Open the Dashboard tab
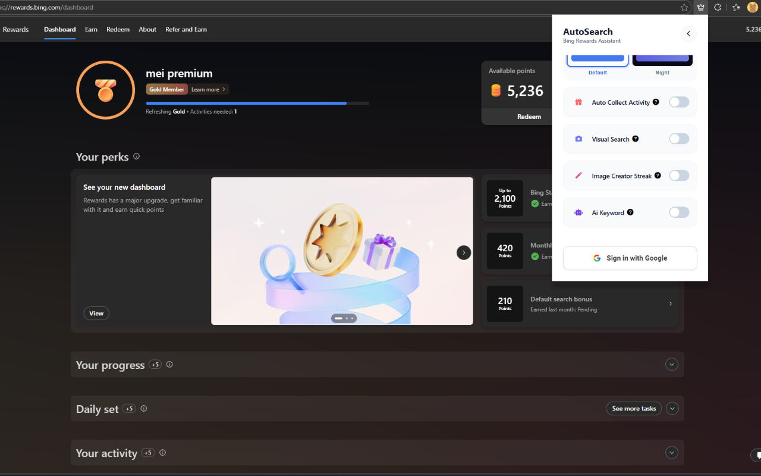 point(59,29)
